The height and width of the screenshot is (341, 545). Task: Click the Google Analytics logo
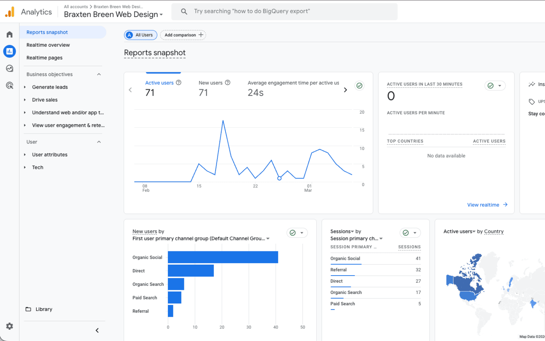10,11
